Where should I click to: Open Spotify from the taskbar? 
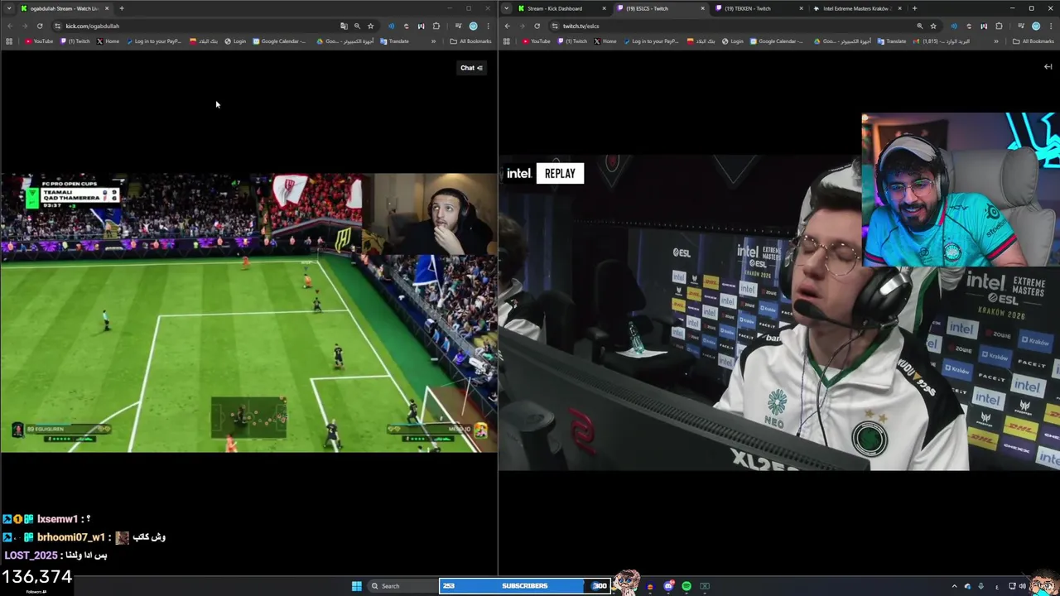(x=687, y=586)
